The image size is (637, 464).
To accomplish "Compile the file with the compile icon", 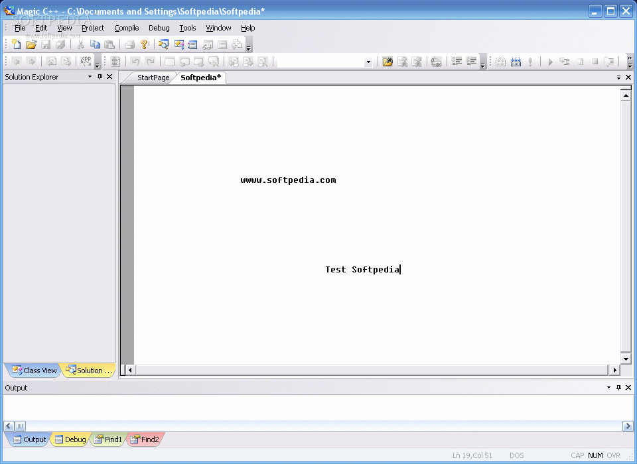I will point(500,62).
